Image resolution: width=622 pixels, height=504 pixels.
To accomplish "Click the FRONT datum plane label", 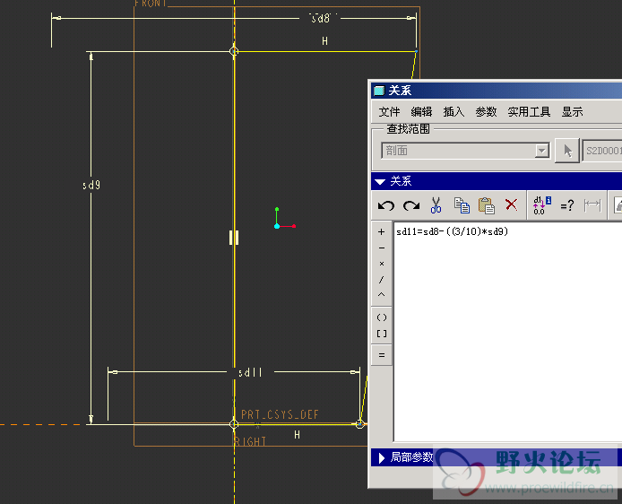I will point(151,4).
